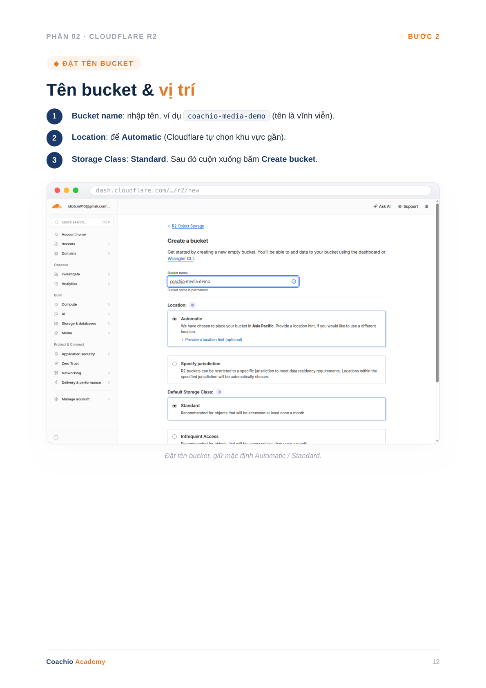This screenshot has height=688, width=486.
Task: Select the Standard storage class radio
Action: [175, 406]
